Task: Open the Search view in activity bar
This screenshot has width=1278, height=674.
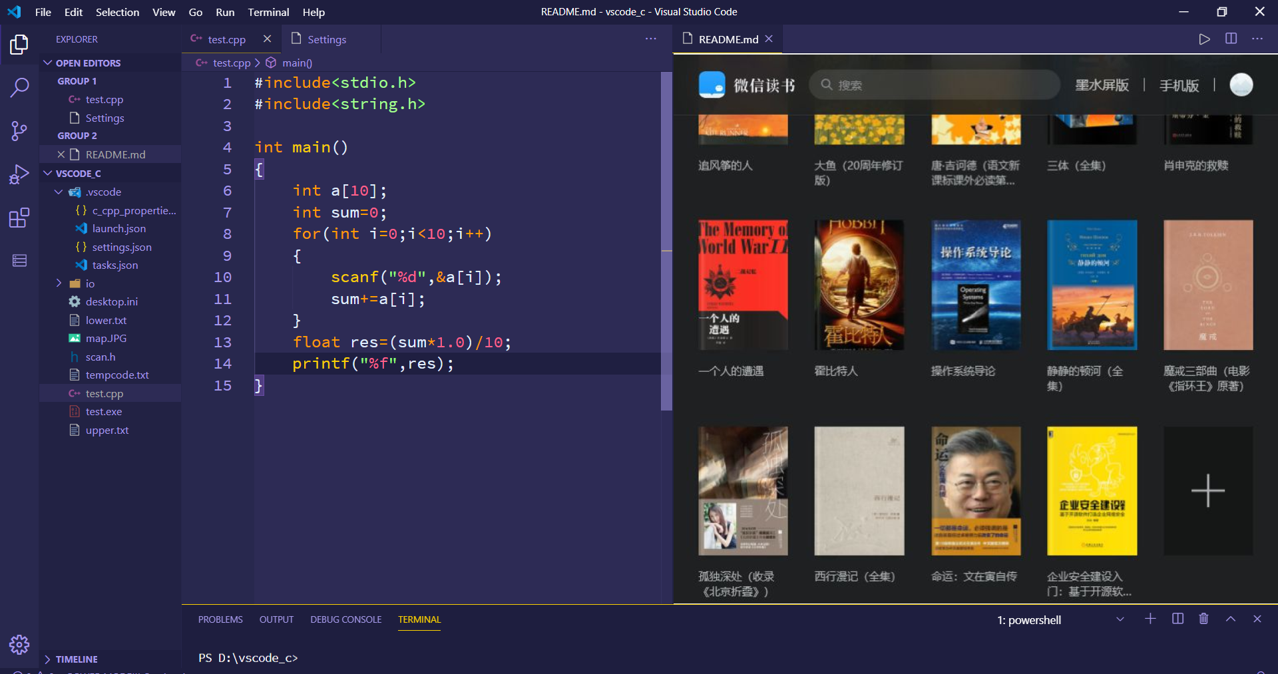Action: (19, 87)
